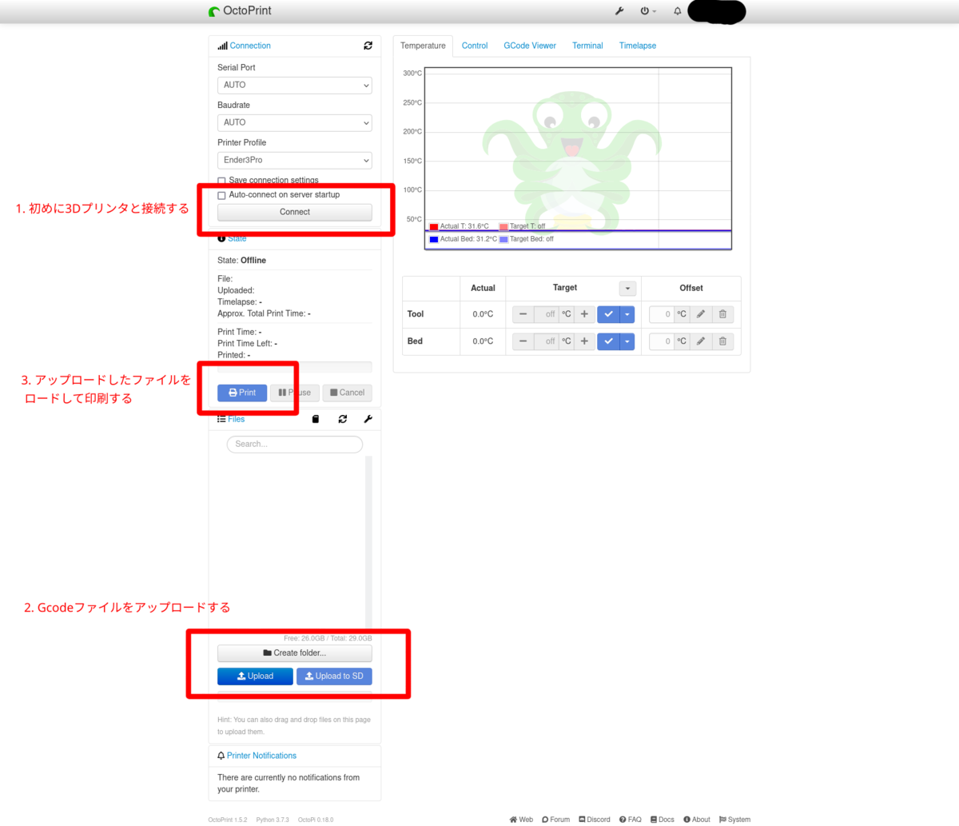Open the Discord footer link

click(595, 820)
